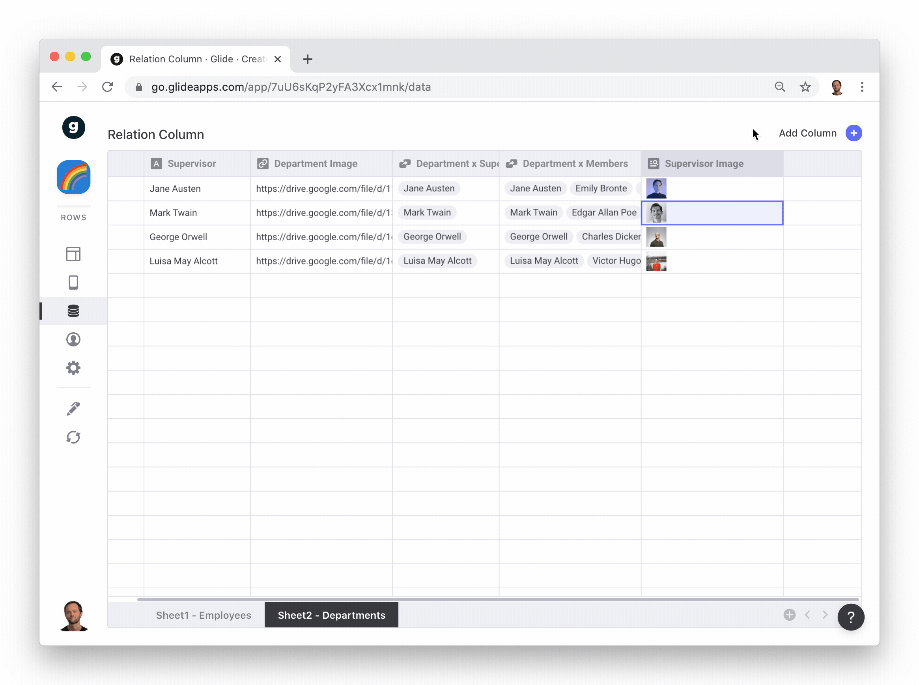The height and width of the screenshot is (685, 919).
Task: Click the horizontal scrollbar below the table
Action: point(497,600)
